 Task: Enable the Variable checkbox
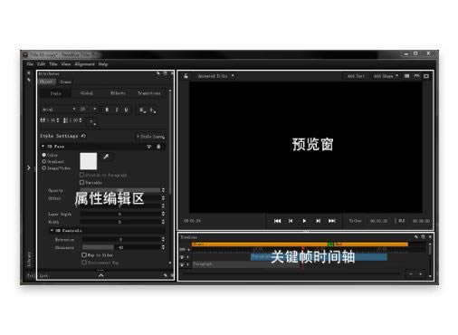[x=81, y=183]
